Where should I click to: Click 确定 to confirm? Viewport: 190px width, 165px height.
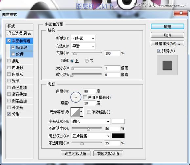pos(167,26)
